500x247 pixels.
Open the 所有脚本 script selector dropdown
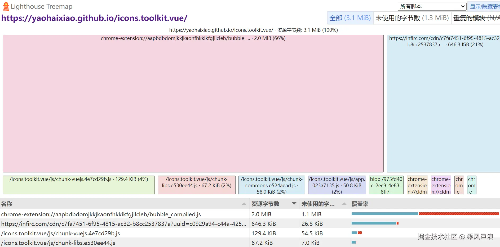432,6
